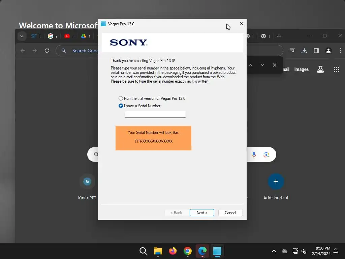Screen dimensions: 345x259
Task: Open the clock showing 9:10 PM
Action: [321, 251]
